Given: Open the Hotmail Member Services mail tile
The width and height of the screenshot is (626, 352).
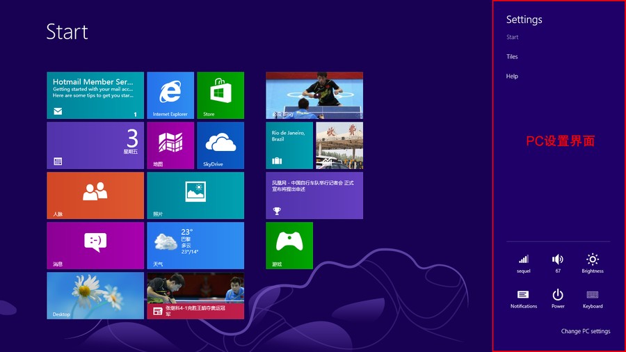Looking at the screenshot, I should pyautogui.click(x=95, y=95).
